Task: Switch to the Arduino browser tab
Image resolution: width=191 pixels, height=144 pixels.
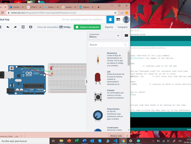Action: (x=86, y=7)
